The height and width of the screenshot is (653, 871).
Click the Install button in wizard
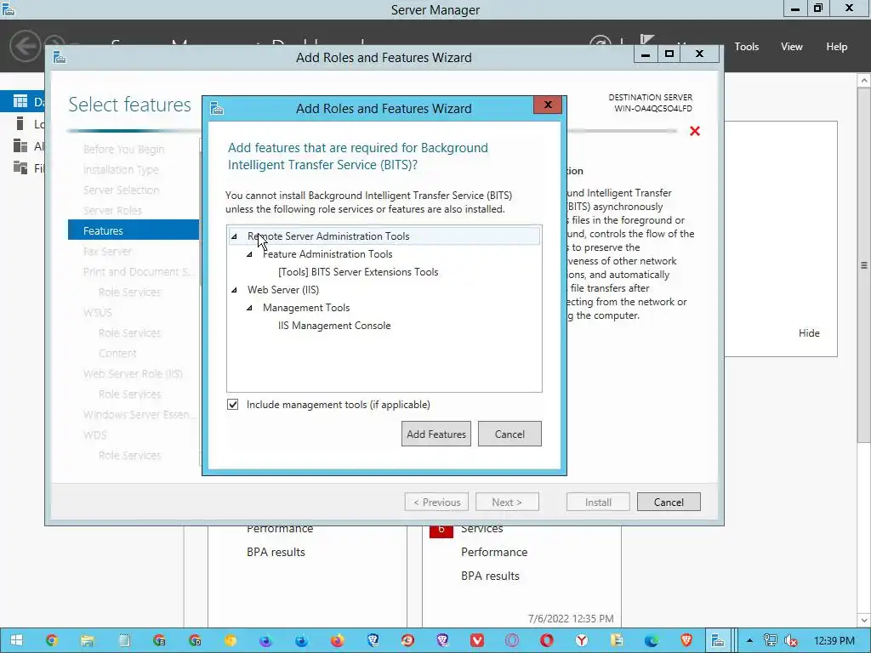tap(598, 502)
